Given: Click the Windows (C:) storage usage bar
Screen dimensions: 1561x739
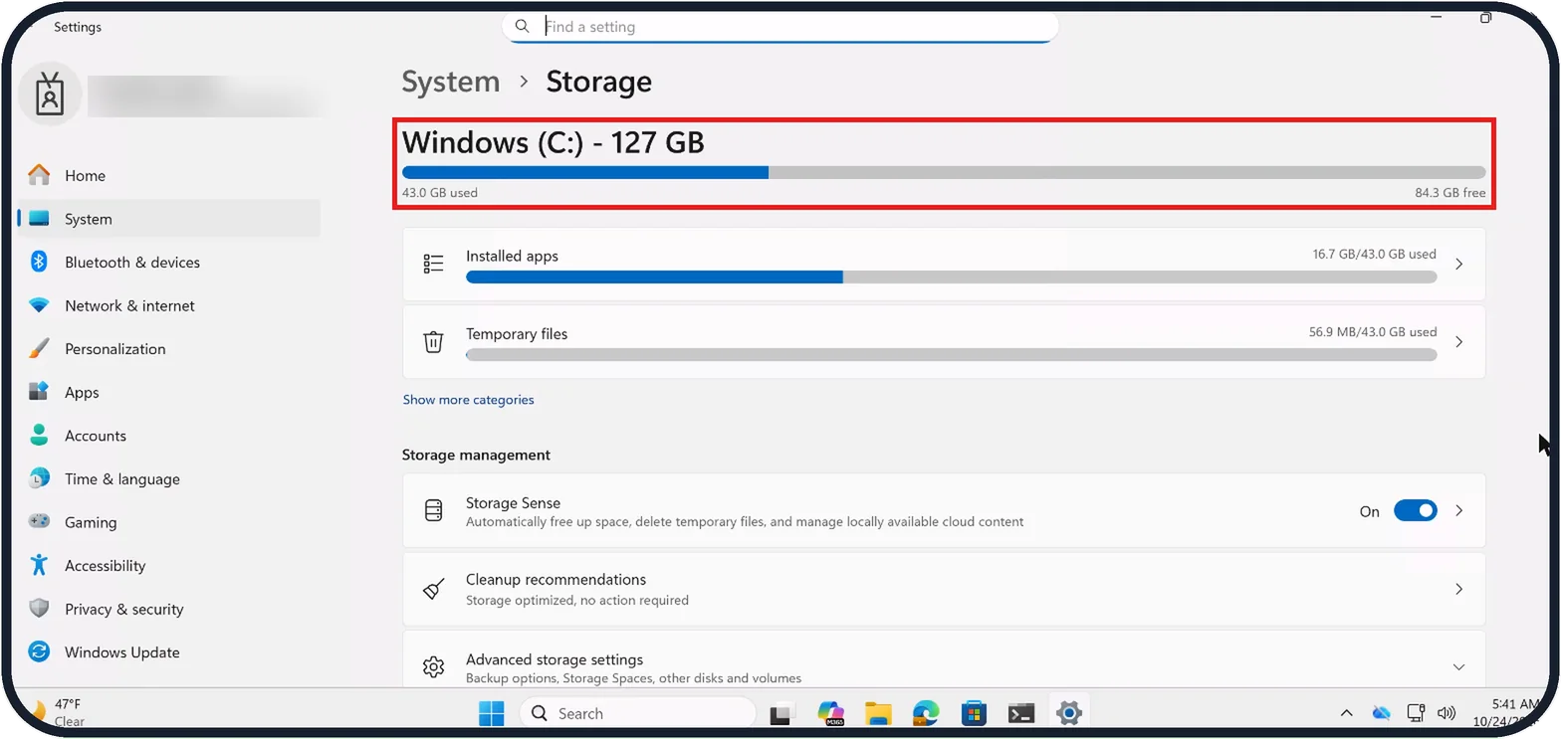Looking at the screenshot, I should (943, 172).
